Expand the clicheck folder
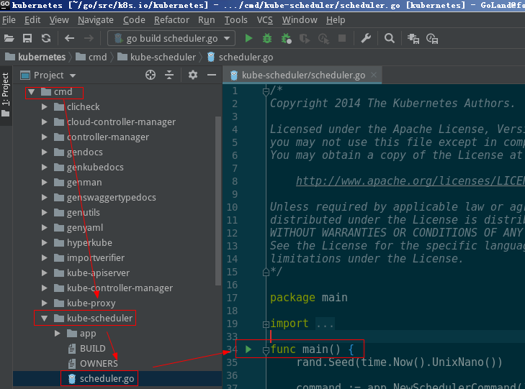Viewport: 525px width, 389px height. pyautogui.click(x=44, y=107)
